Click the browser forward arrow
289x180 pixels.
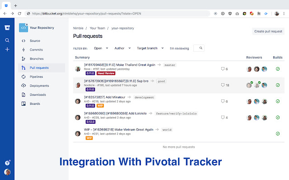pyautogui.click(x=12, y=13)
